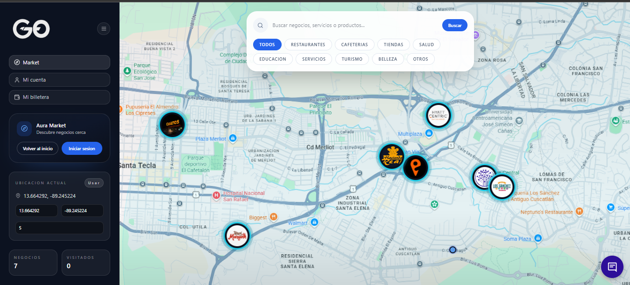630x285 pixels.
Task: Click the orange location pin business marker
Action: point(415,168)
